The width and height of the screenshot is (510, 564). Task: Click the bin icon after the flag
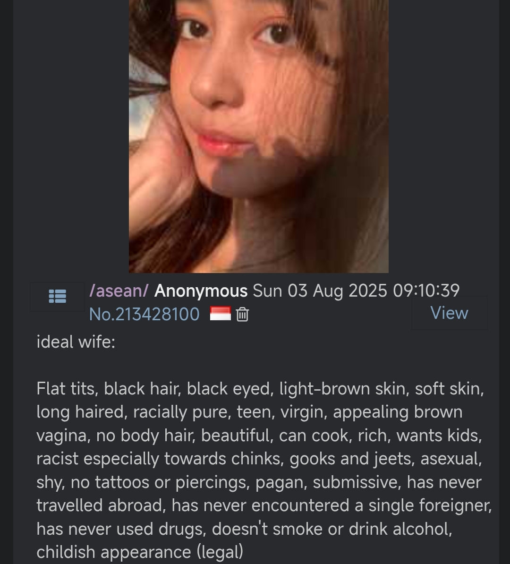point(242,314)
